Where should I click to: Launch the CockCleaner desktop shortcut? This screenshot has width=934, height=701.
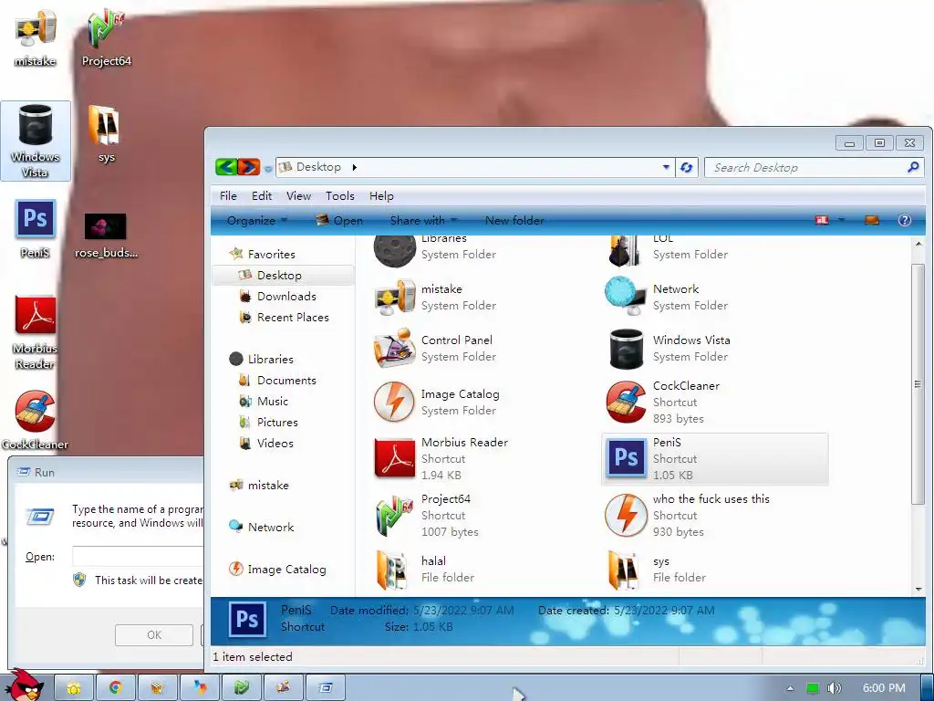36,420
